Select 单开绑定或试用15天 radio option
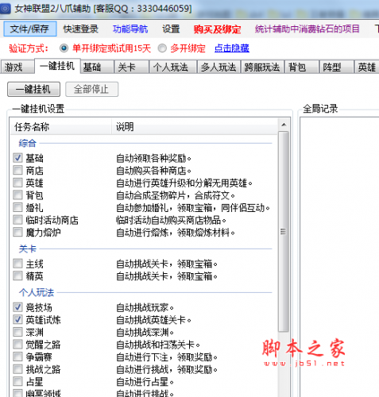Viewport: 379px width, 397px height. pos(64,48)
